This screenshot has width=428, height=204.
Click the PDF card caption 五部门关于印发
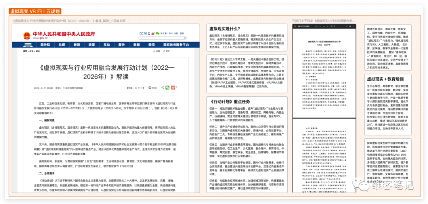[x=324, y=21]
